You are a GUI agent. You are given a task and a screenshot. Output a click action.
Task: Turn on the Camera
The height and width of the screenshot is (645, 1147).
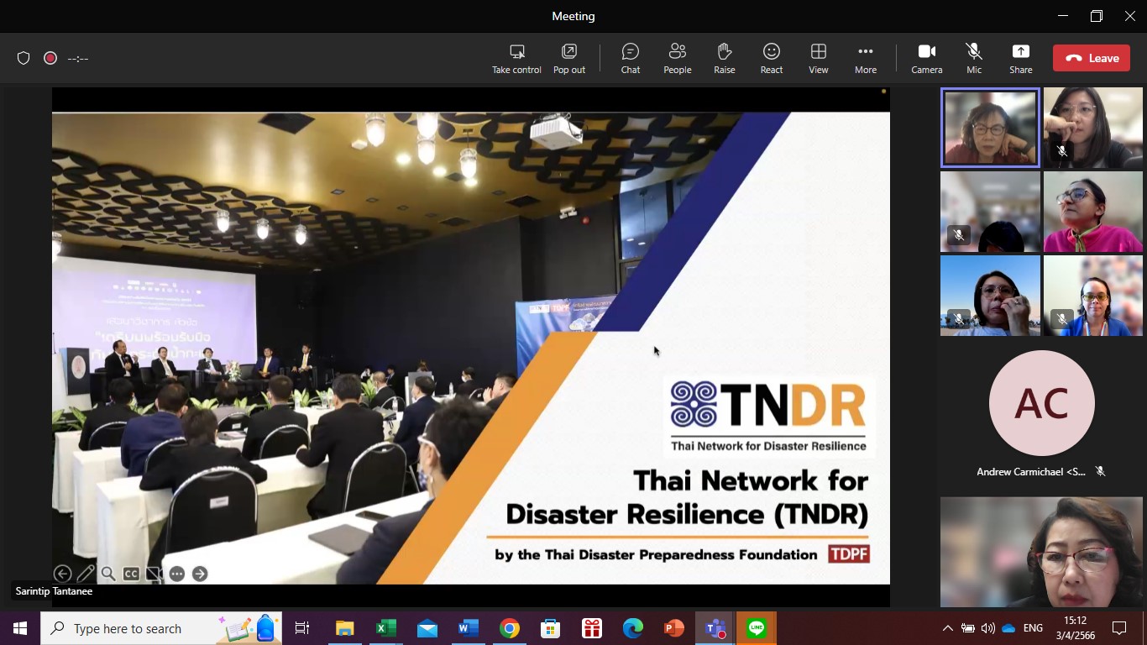[x=927, y=59]
